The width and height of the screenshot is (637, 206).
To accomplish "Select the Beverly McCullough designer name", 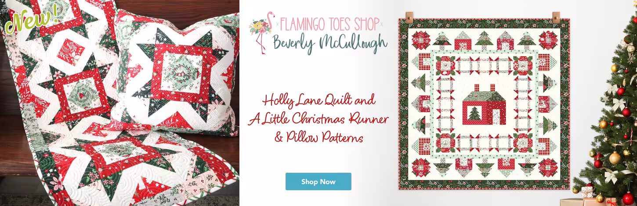I will (330, 43).
